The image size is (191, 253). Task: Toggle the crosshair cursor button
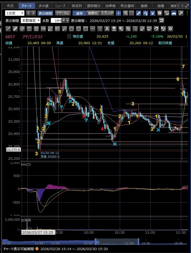(x=118, y=13)
